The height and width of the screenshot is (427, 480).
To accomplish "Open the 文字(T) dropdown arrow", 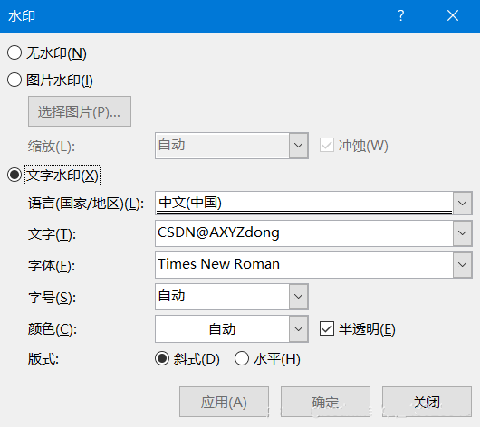I will [462, 233].
